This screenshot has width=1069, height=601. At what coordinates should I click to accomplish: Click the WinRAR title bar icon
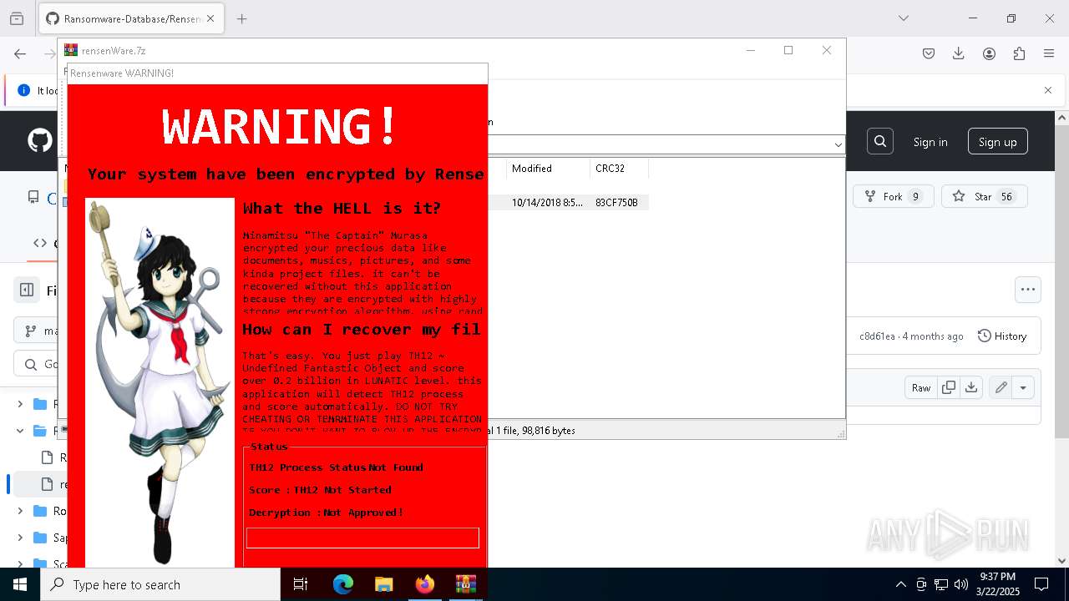tap(71, 50)
